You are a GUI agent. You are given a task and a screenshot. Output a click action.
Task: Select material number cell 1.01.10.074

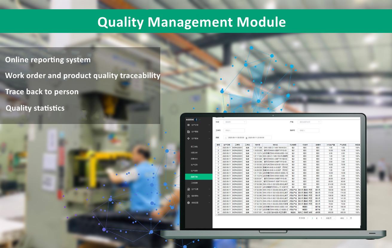tap(257, 153)
